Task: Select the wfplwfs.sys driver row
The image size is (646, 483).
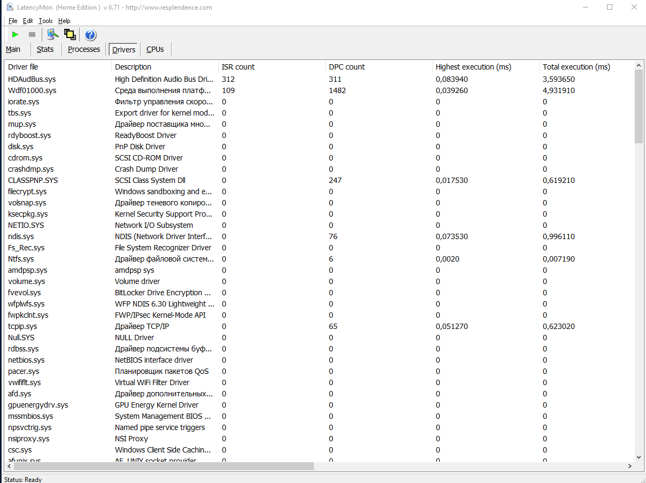Action: click(x=319, y=304)
